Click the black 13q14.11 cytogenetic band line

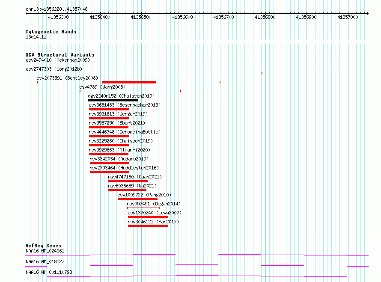(197, 42)
